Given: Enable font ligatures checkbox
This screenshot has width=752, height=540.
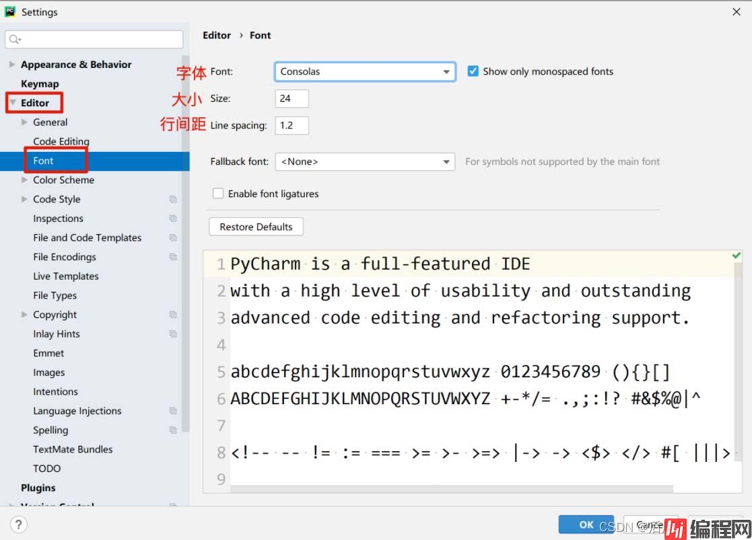Looking at the screenshot, I should click(x=218, y=194).
